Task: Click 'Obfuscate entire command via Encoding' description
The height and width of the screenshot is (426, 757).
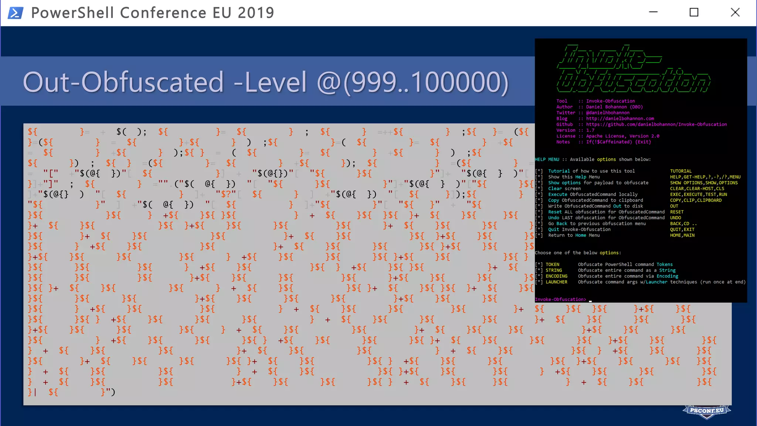Action: click(x=628, y=276)
